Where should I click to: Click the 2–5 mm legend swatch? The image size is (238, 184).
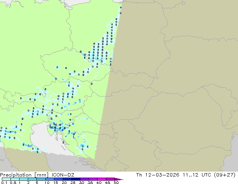pyautogui.click(x=32, y=179)
